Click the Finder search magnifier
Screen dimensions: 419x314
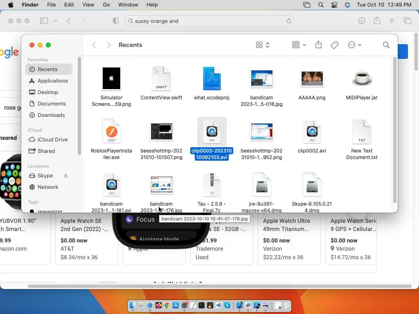(x=386, y=45)
